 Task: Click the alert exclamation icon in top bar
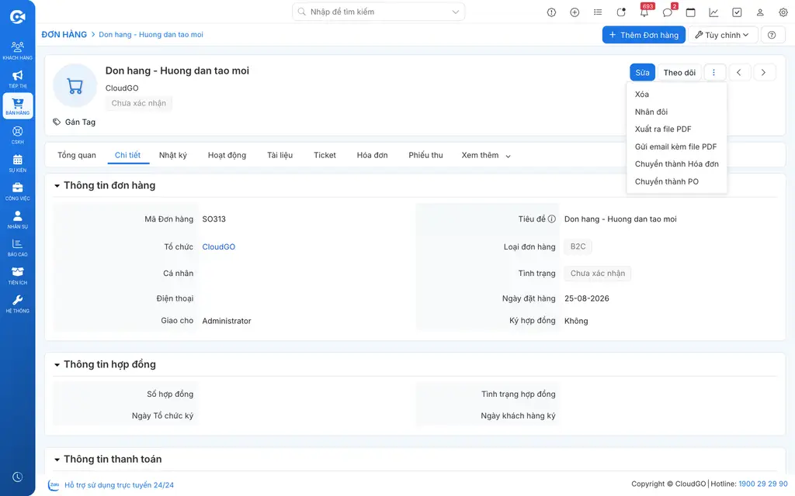click(551, 12)
